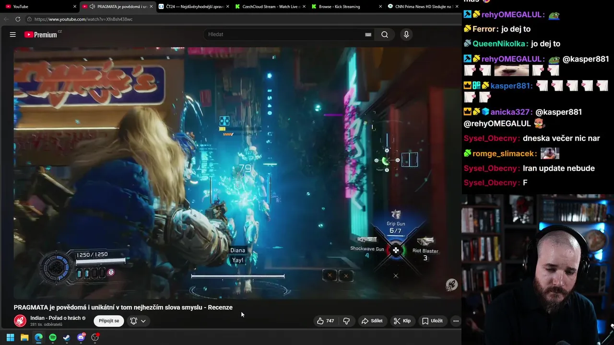View site info lock icon in address bar
This screenshot has height=345, width=614.
[x=29, y=19]
